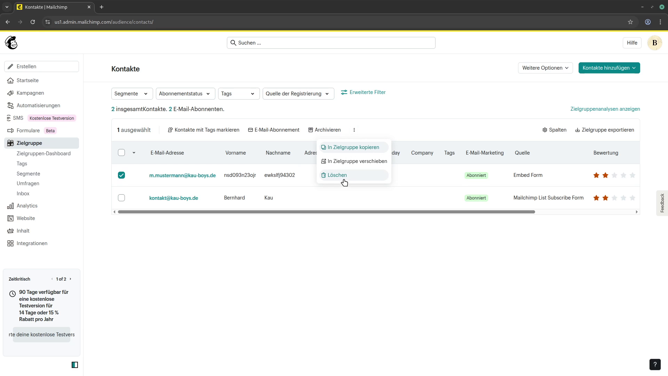Click Zielgruppe exportieren
668x376 pixels.
(604, 130)
